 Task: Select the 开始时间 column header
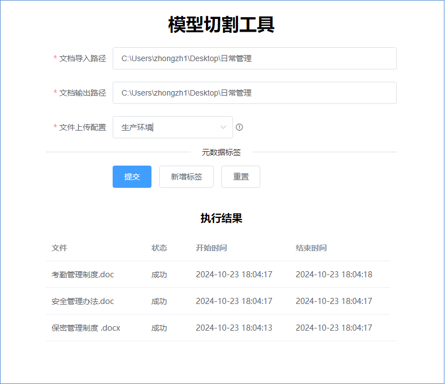[211, 248]
